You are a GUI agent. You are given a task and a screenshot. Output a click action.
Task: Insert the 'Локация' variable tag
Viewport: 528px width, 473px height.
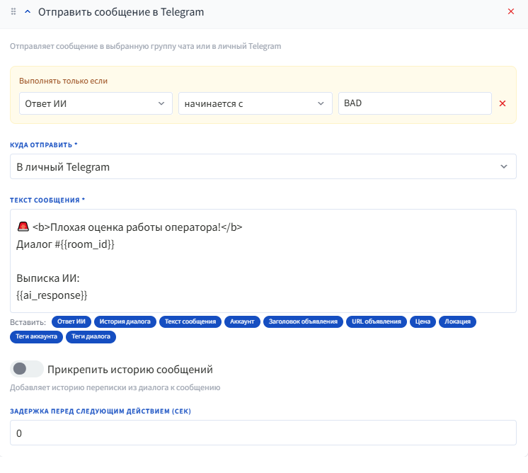pos(457,321)
